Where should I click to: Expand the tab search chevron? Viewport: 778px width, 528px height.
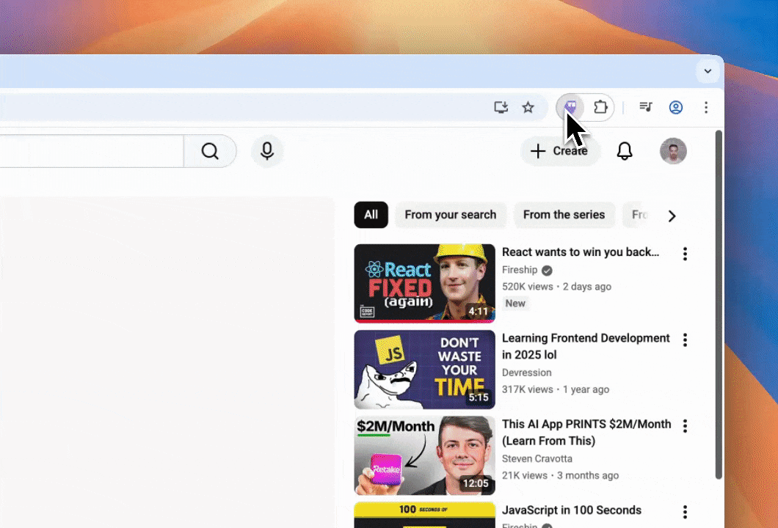708,71
